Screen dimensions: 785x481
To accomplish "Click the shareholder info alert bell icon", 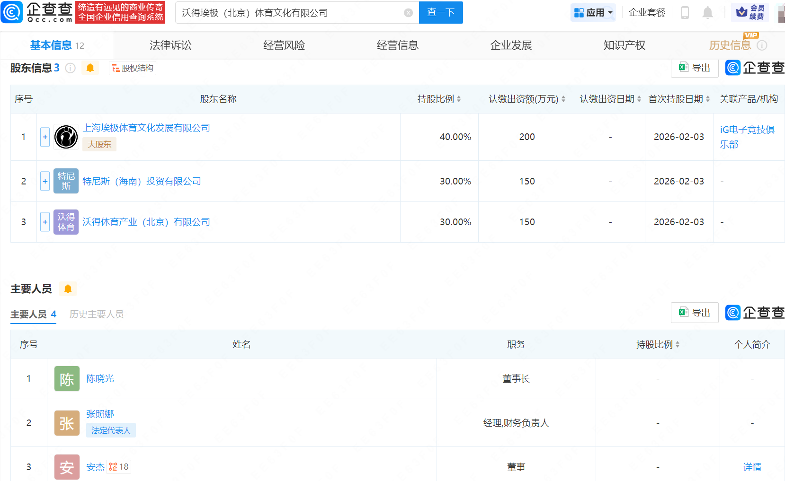I will click(90, 68).
